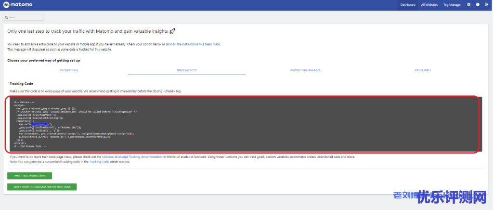Open send instructions to team mate link

(193, 44)
